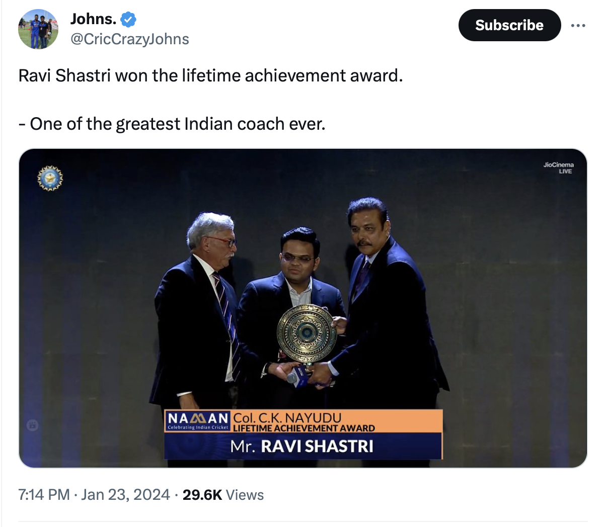This screenshot has height=527, width=603.
Task: Open the 29.6K Views count
Action: (223, 495)
